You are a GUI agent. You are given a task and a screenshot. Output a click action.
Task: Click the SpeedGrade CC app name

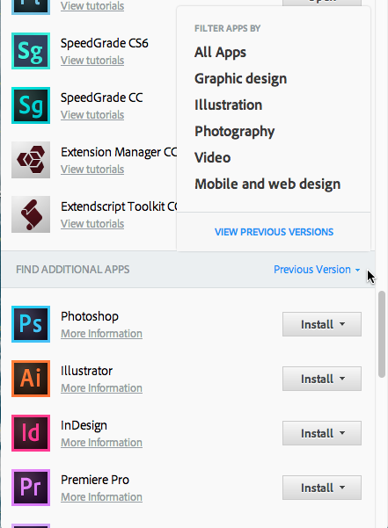102,98
